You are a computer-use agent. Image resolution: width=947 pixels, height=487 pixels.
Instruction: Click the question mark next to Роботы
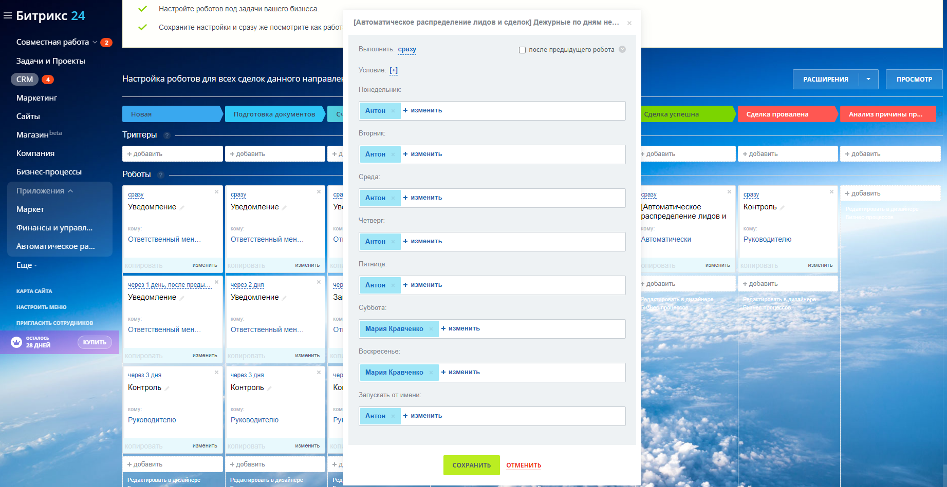160,175
